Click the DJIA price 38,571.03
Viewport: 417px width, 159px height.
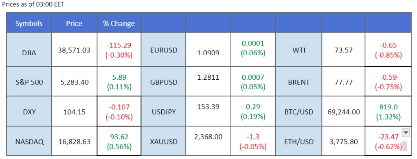point(74,50)
